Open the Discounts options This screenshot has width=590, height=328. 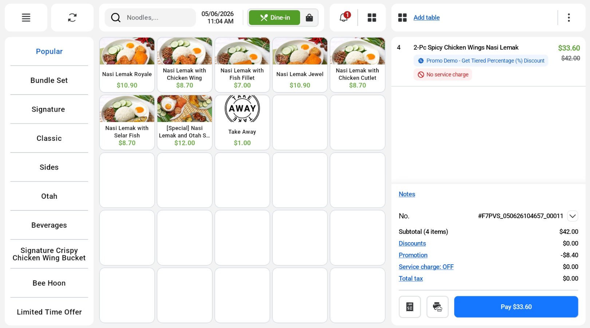(x=412, y=244)
